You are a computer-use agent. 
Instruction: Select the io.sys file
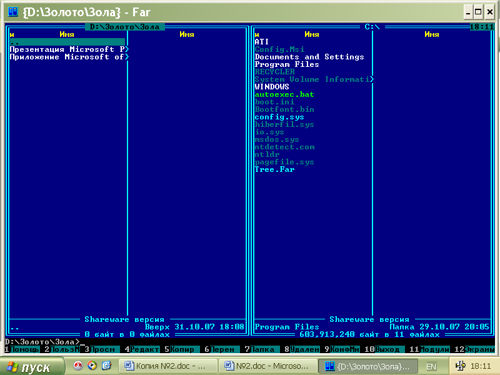pos(269,132)
